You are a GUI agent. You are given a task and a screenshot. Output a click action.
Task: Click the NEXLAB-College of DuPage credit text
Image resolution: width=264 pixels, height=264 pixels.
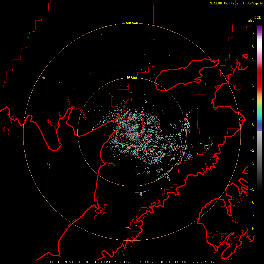click(x=234, y=3)
